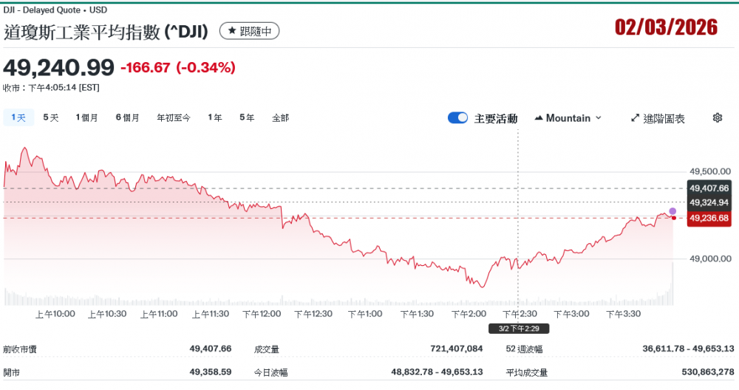Screen dimensions: 739x390
Task: Toggle the 主要活動 switch
Action: pyautogui.click(x=458, y=118)
